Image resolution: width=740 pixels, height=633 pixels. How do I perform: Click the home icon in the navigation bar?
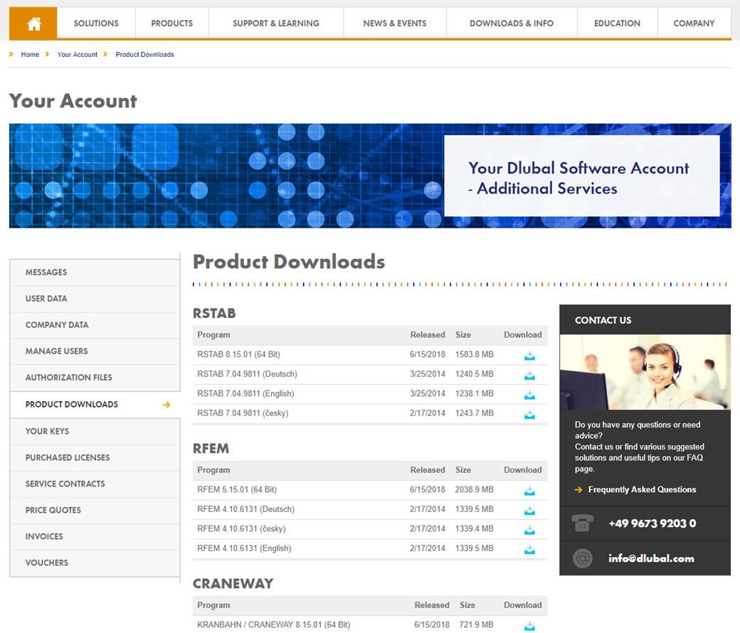pos(31,23)
